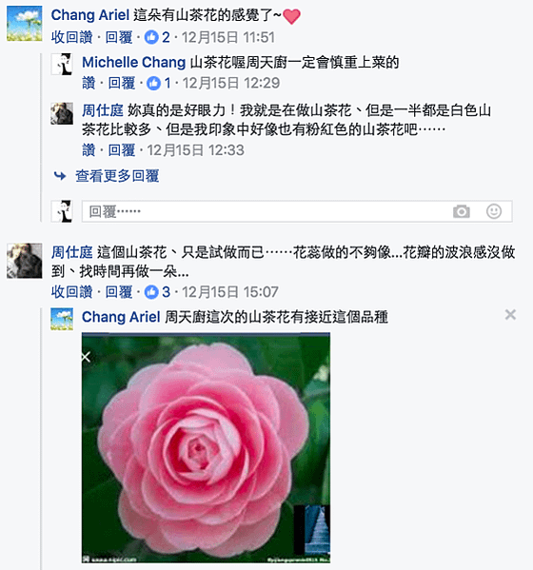The image size is (533, 570).
Task: Click 回覆 under 周仕庭's 15:07 comment
Action: (119, 292)
